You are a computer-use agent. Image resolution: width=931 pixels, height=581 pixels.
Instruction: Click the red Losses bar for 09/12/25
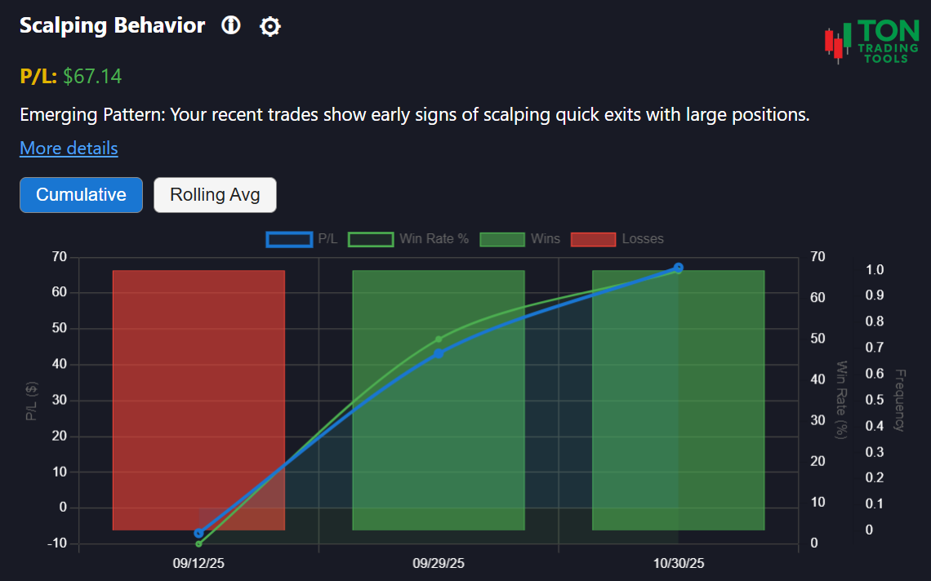[x=198, y=400]
